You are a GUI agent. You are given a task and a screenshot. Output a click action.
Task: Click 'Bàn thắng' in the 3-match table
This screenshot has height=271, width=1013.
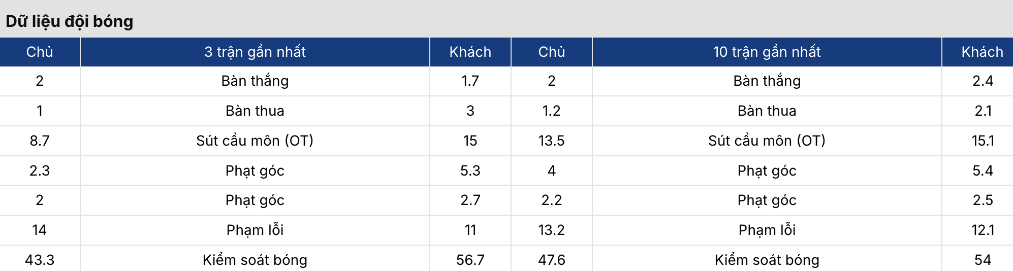(255, 81)
